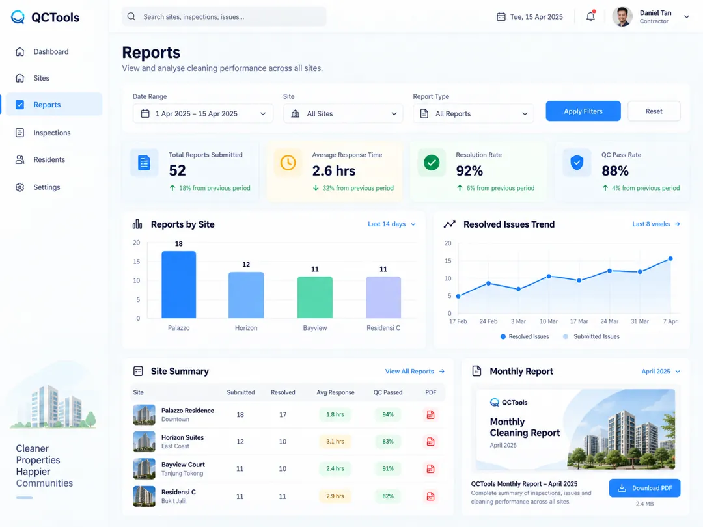Toggle Submitted Issues legend item

[x=591, y=336]
